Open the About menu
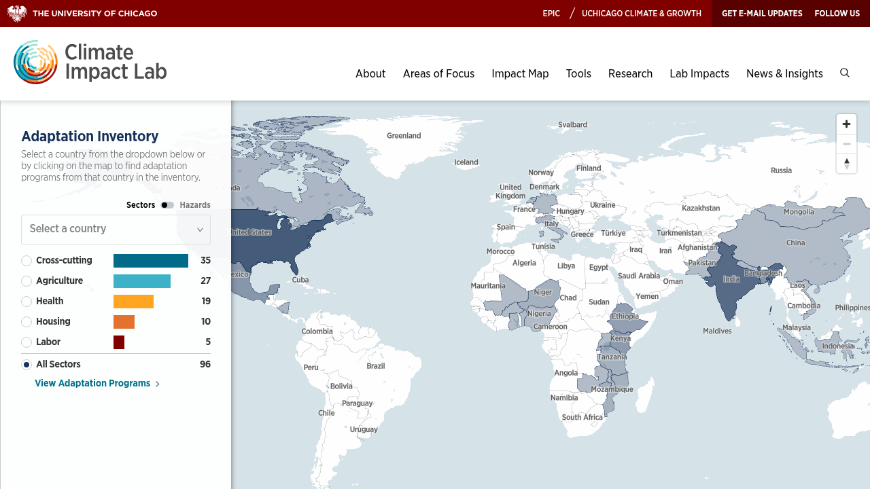Screen dimensions: 870x489 click(x=370, y=73)
